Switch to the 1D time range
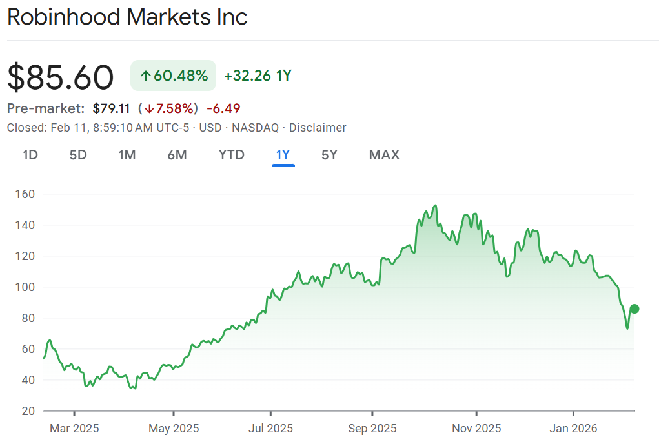 click(x=30, y=155)
